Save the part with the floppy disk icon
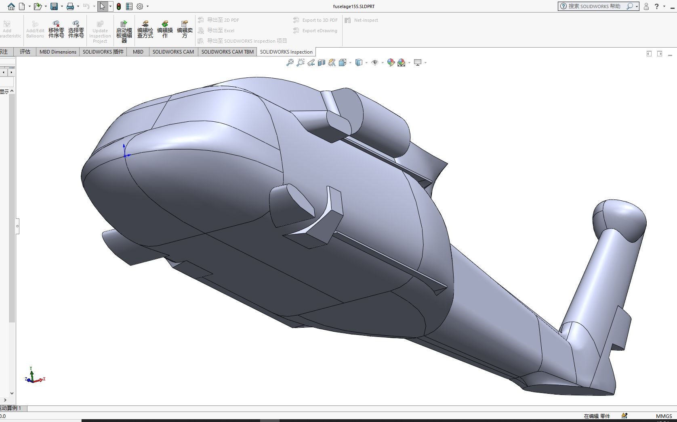The width and height of the screenshot is (677, 422). [54, 6]
